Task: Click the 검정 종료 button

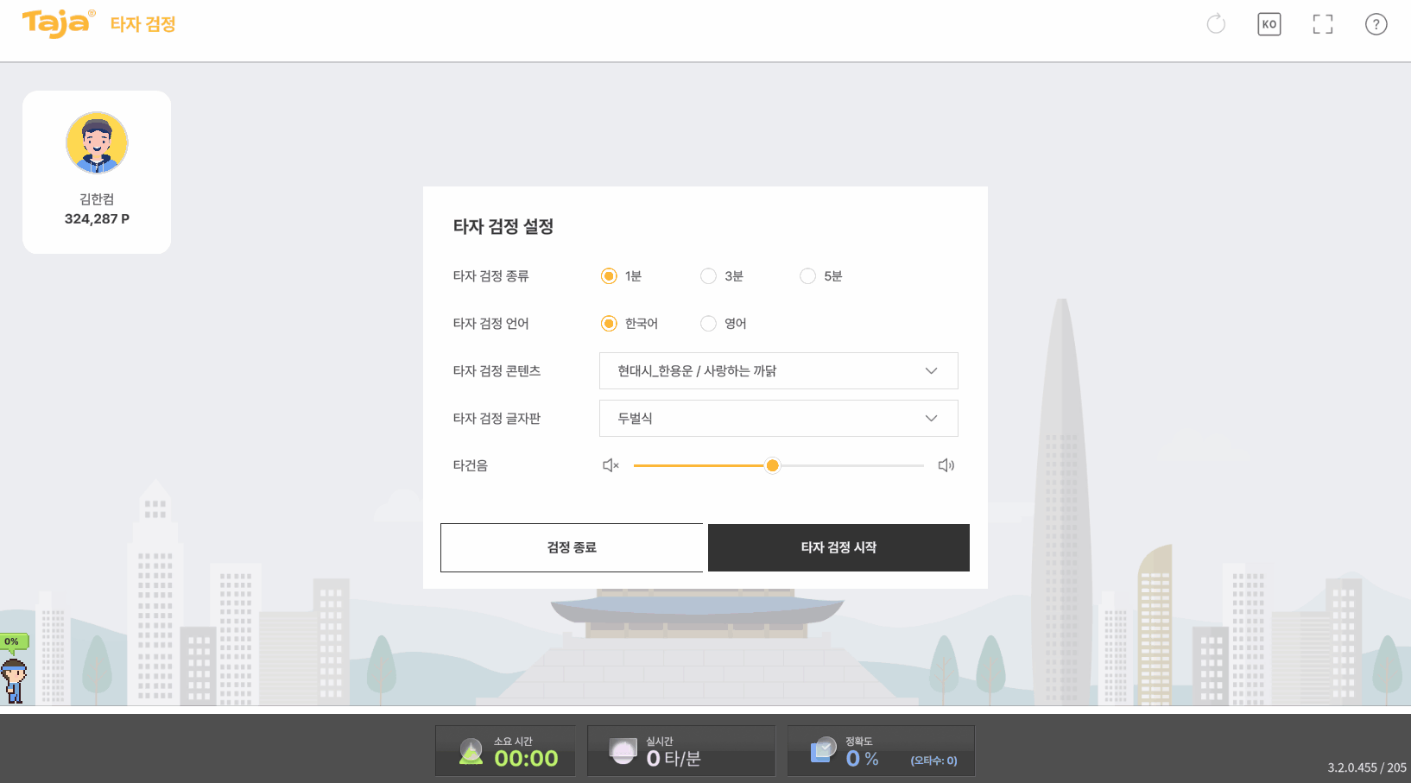Action: [x=572, y=547]
